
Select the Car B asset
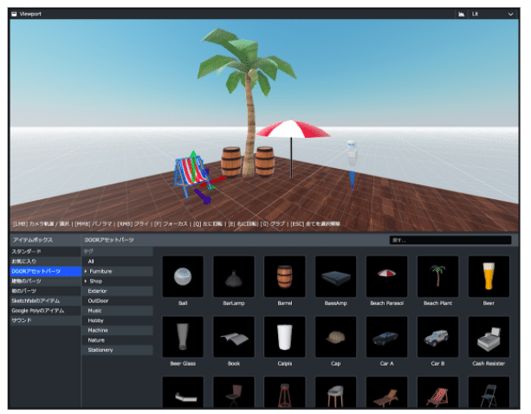437,337
